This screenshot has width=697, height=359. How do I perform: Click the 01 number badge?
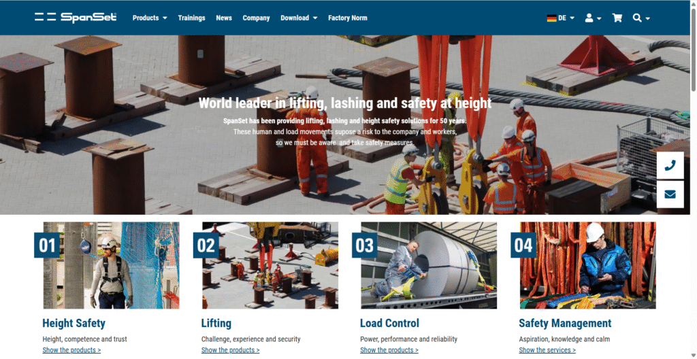[x=48, y=245]
